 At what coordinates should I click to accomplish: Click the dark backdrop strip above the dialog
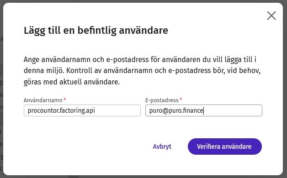coord(143,1)
